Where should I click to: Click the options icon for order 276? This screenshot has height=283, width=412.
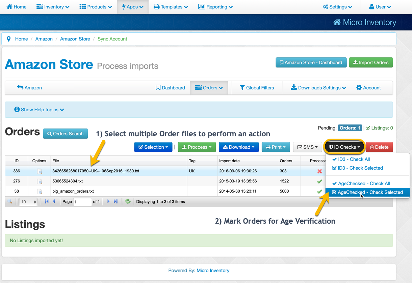(x=40, y=181)
